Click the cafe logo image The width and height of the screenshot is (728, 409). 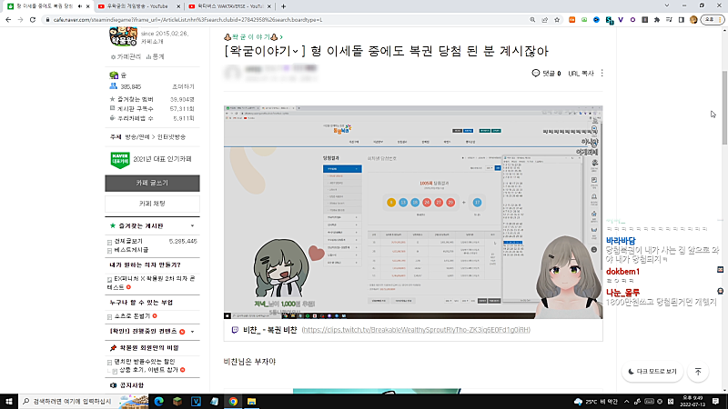[x=123, y=36]
